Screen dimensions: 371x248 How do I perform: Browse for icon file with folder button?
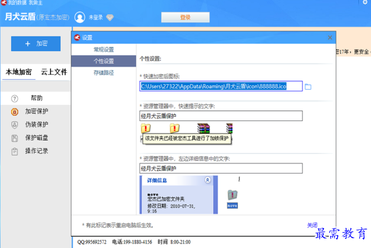point(308,87)
